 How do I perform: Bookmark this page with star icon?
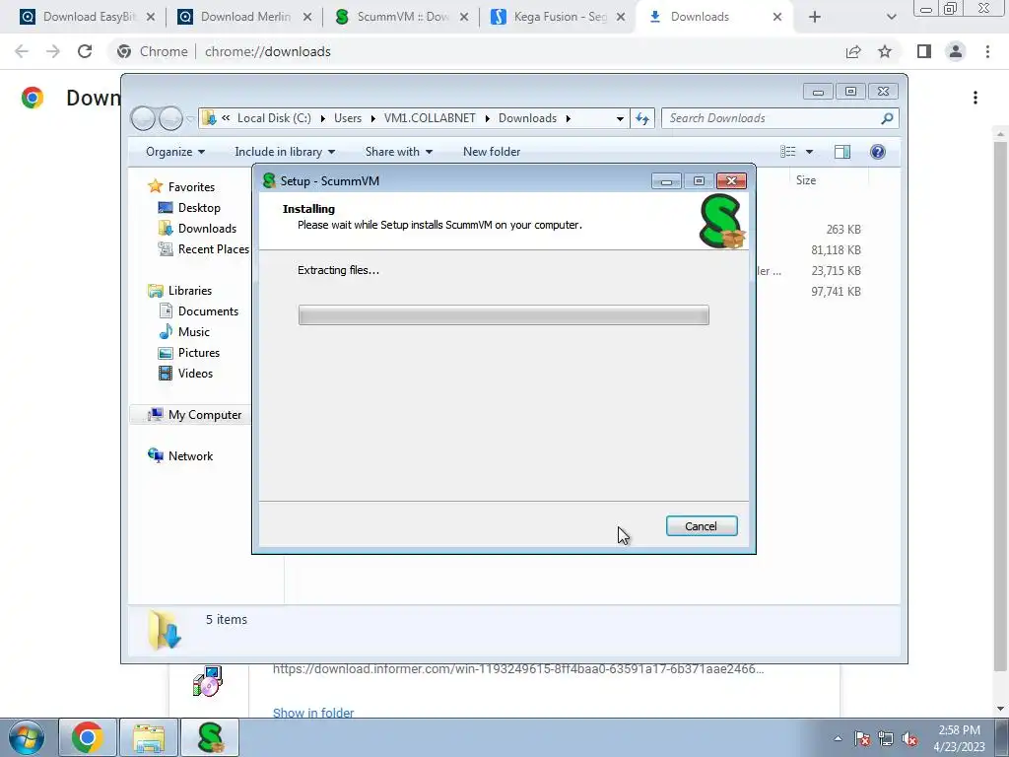point(885,51)
